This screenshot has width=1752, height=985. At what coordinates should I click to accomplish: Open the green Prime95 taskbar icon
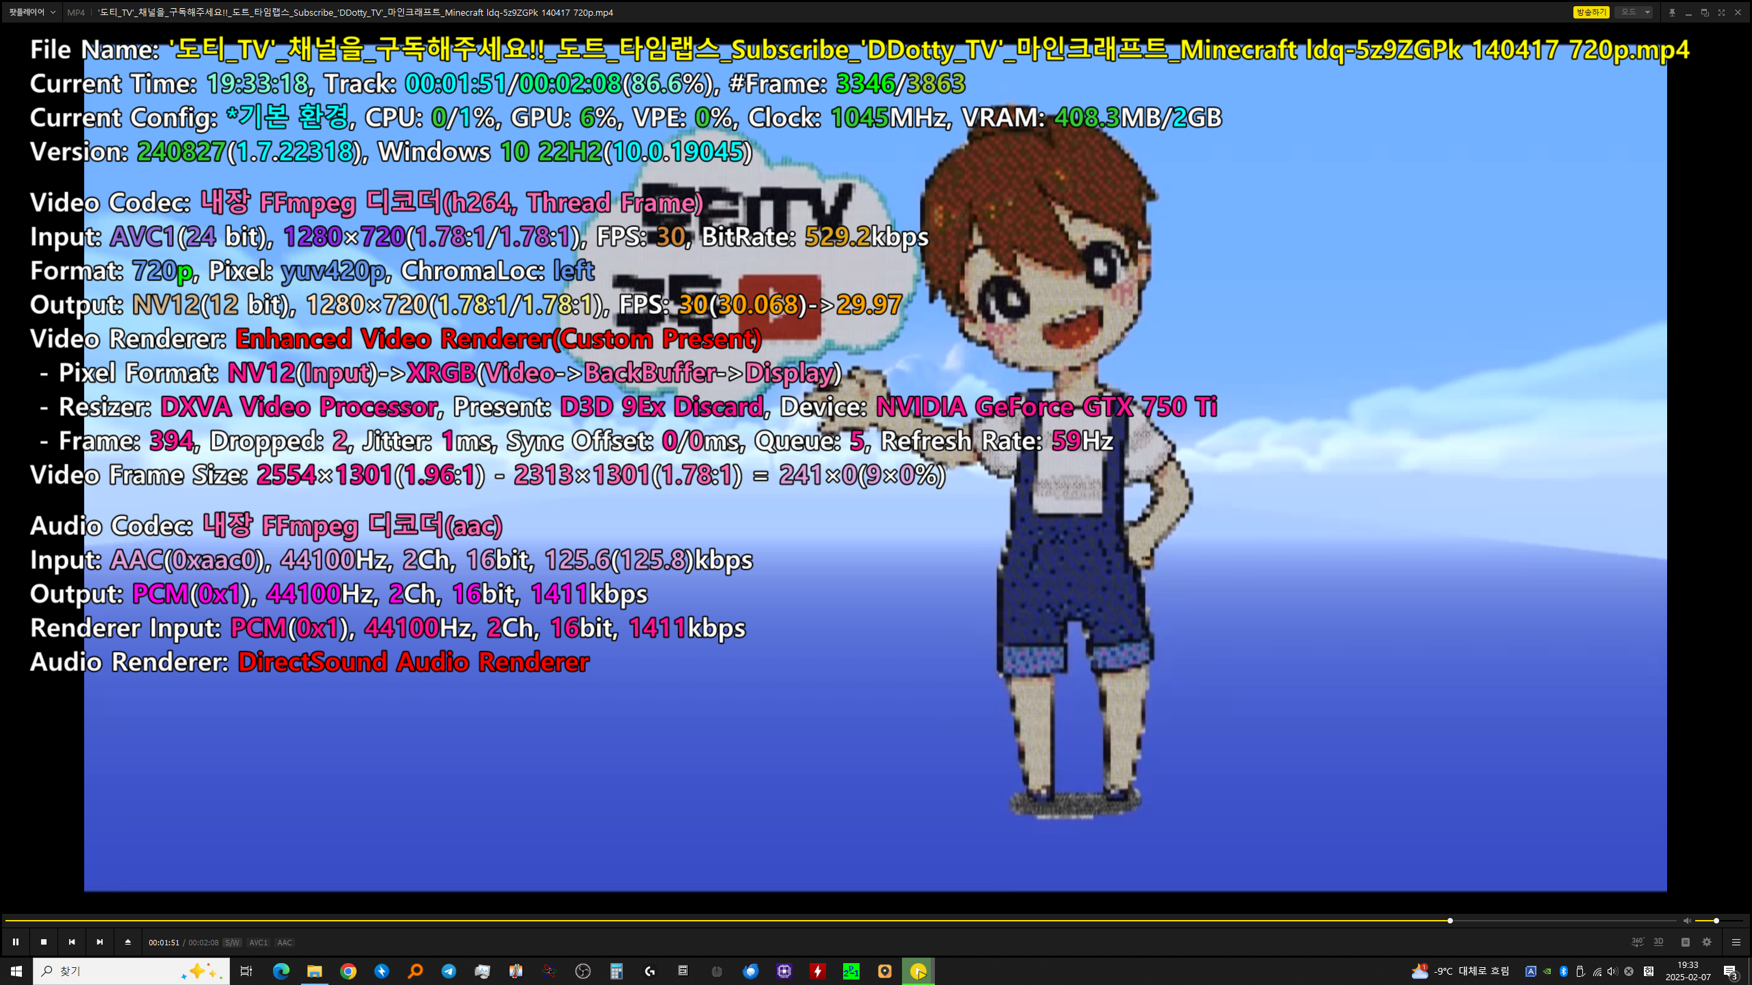click(x=851, y=971)
